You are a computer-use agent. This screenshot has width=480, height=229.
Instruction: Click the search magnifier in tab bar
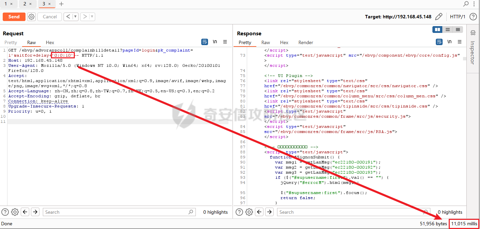(x=466, y=4)
